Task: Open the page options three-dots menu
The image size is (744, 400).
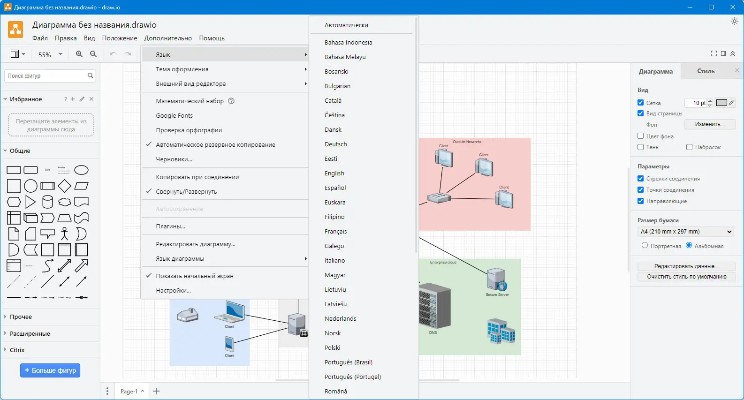Action: pos(107,391)
